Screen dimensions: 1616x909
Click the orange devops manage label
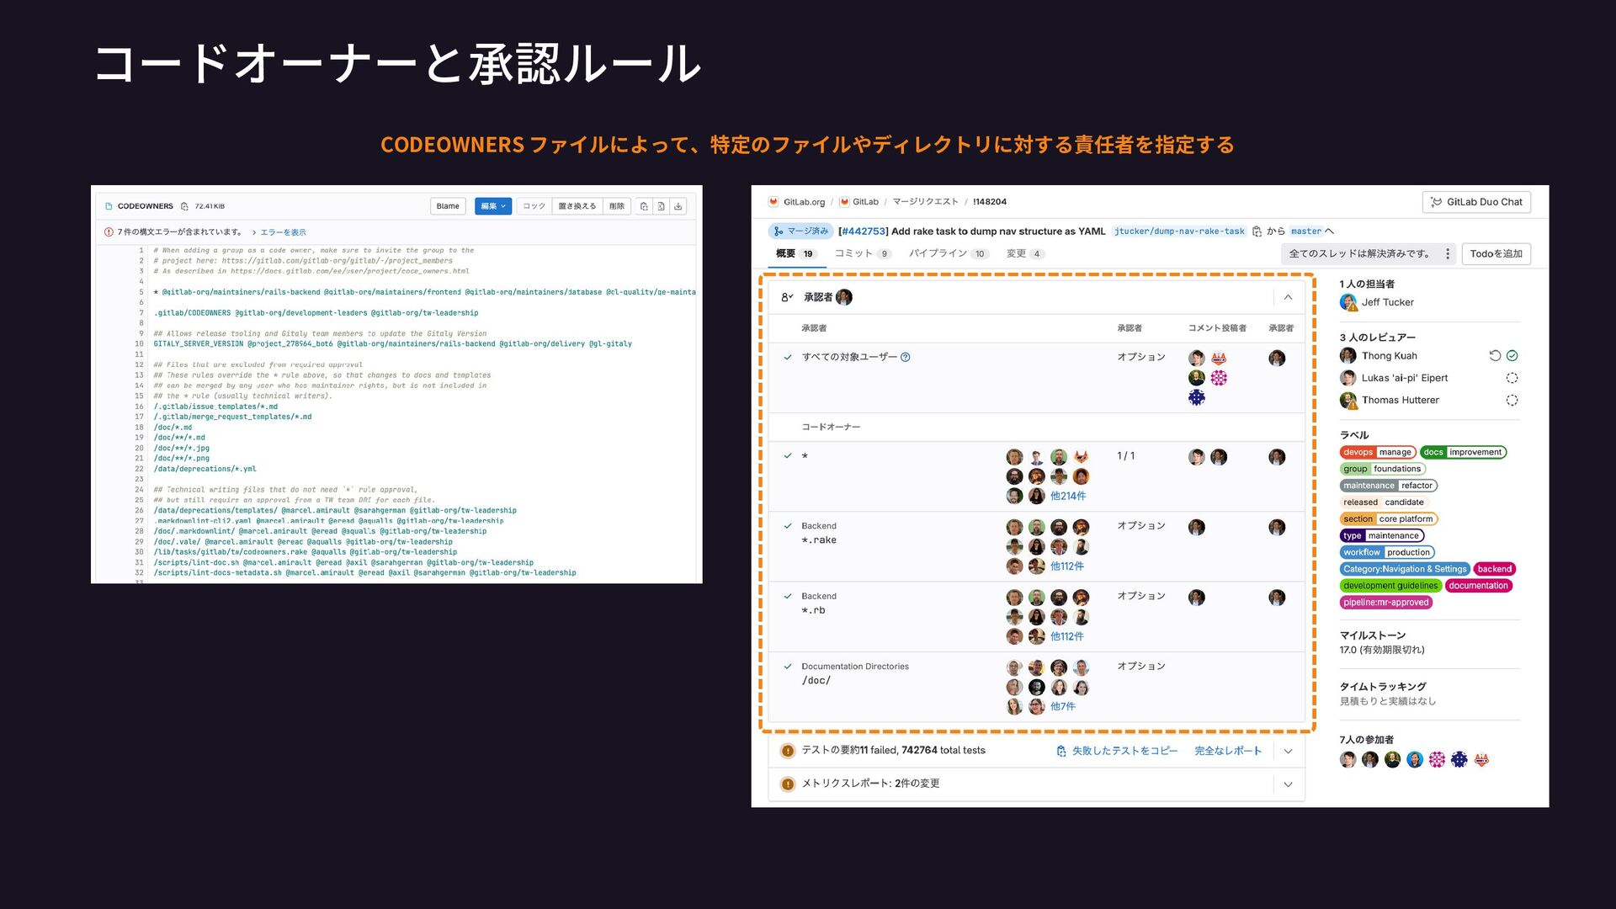click(x=1378, y=452)
